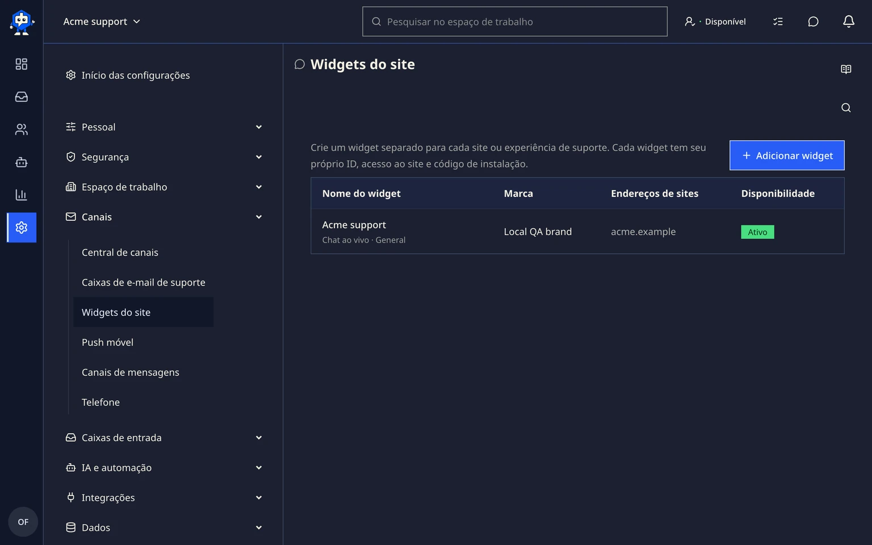Click the Local QA brand cell
This screenshot has height=545, width=872.
coord(538,232)
